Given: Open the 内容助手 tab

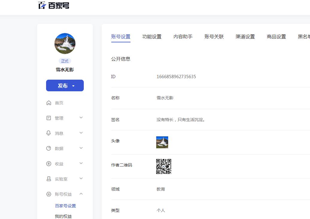Looking at the screenshot, I should pos(183,37).
